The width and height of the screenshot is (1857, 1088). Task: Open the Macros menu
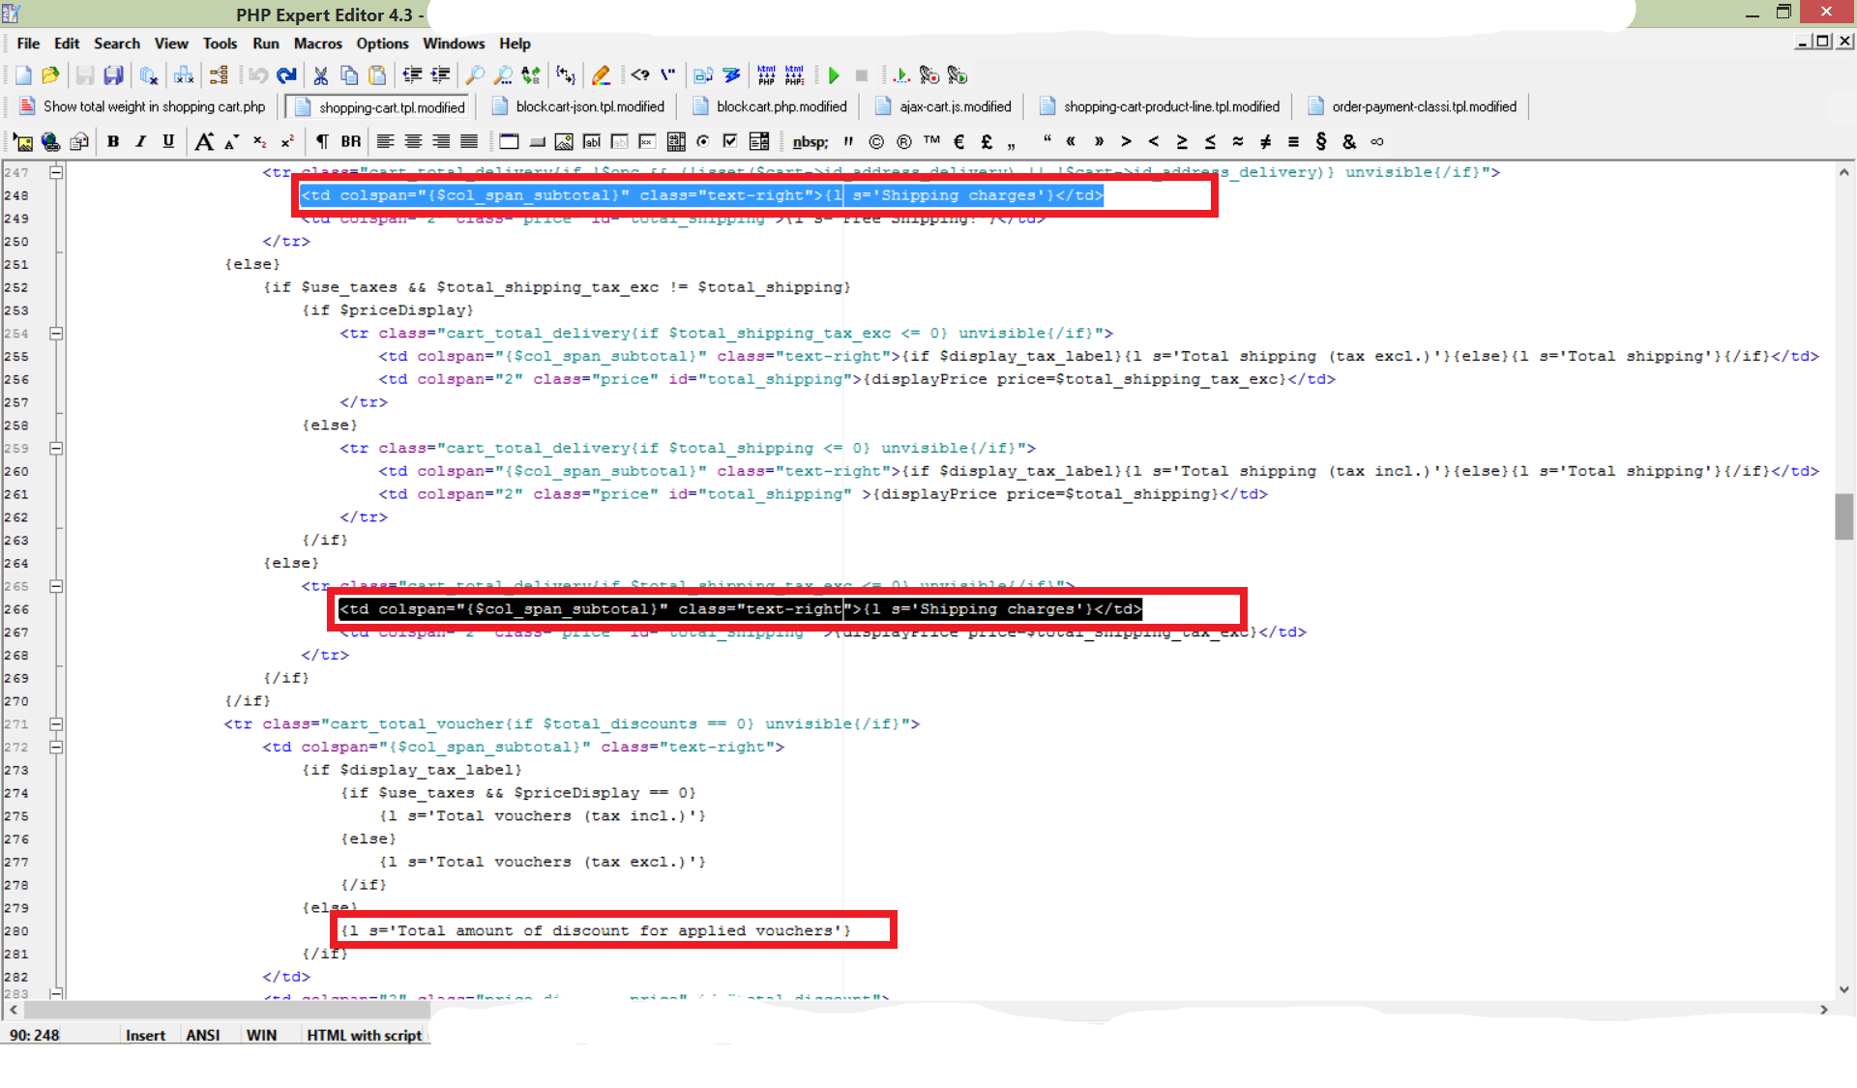tap(317, 44)
